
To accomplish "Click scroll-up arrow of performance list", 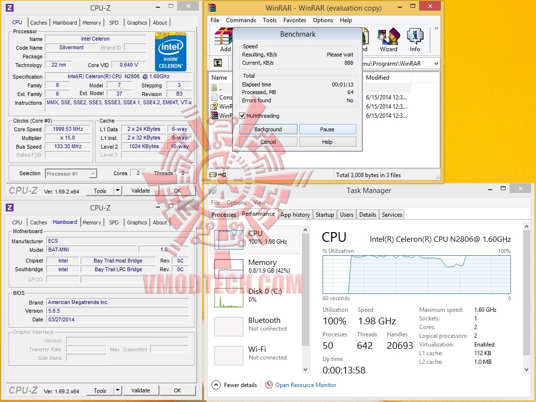I will (x=305, y=230).
